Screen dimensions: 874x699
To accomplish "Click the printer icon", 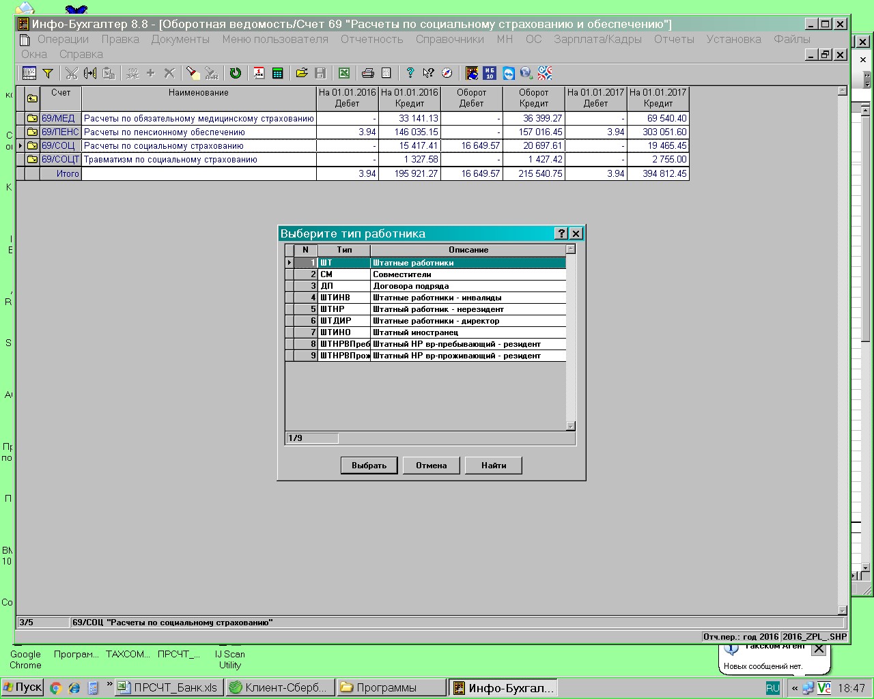I will (x=368, y=73).
